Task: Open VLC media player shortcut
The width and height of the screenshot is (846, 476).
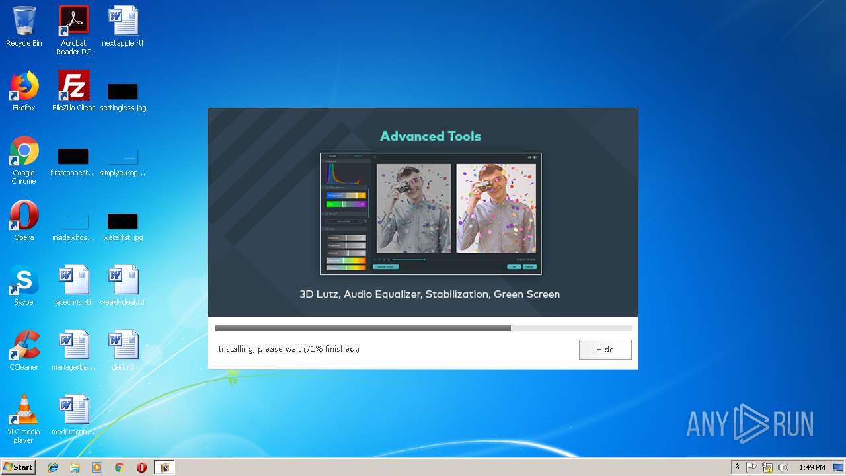Action: pyautogui.click(x=24, y=418)
